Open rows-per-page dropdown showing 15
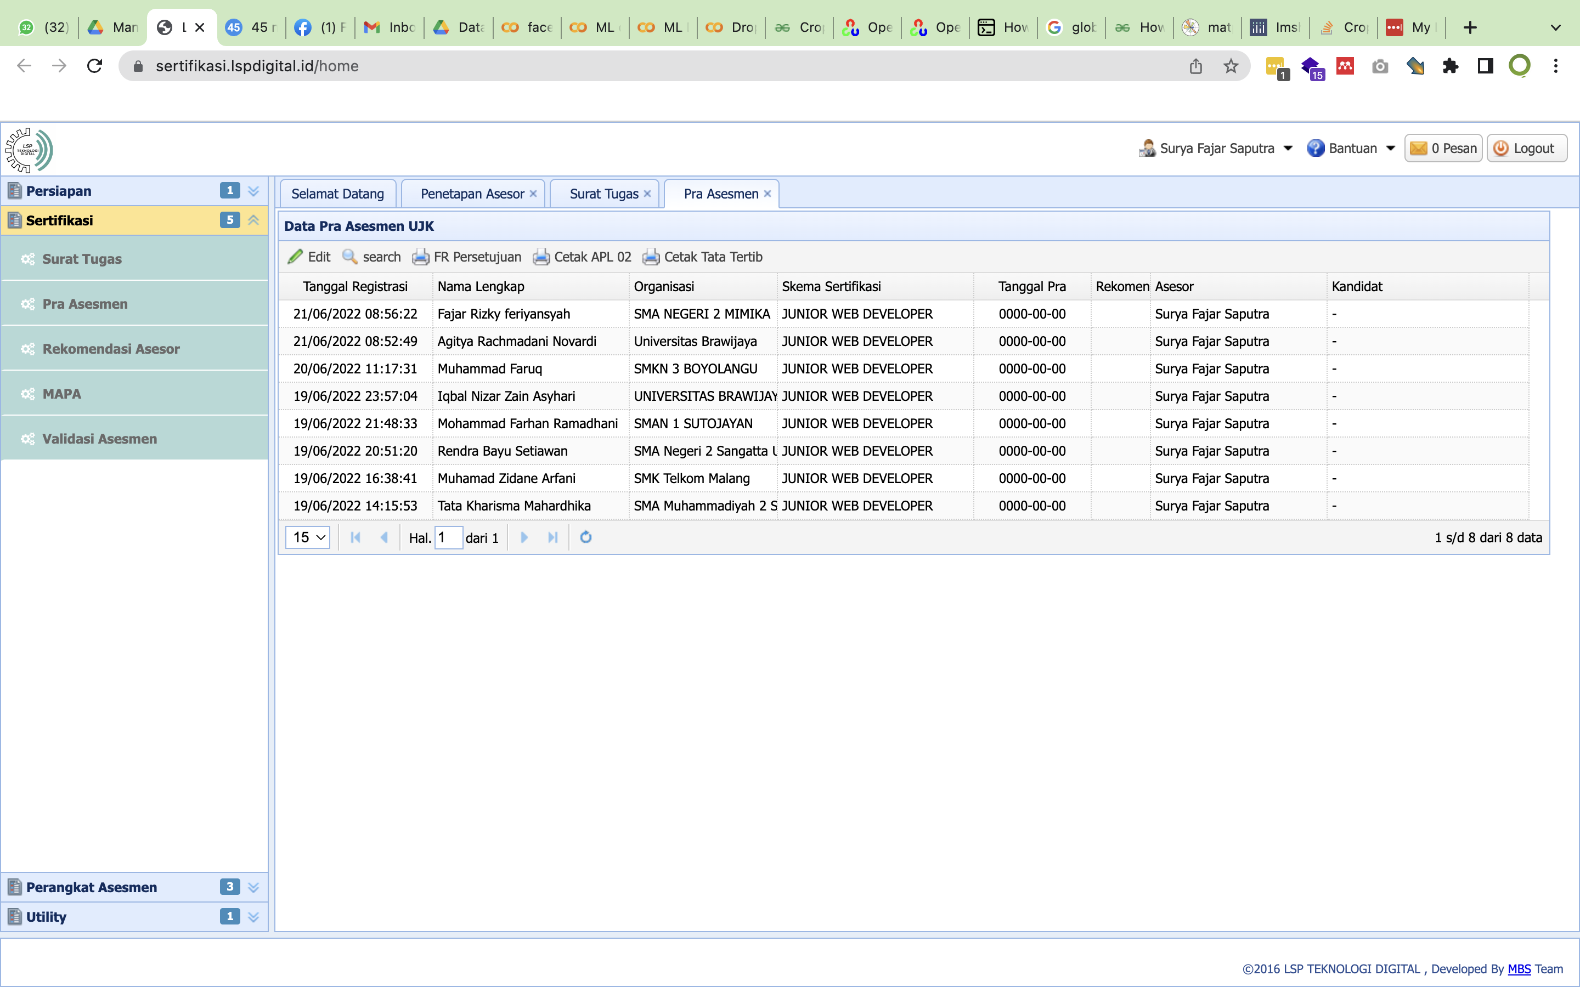The height and width of the screenshot is (987, 1580). coord(308,537)
